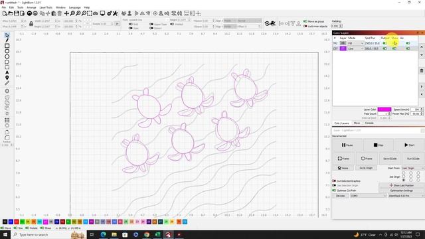Open the Grid Array tool
Viewport: 425px width, 239px height.
(x=7, y=120)
